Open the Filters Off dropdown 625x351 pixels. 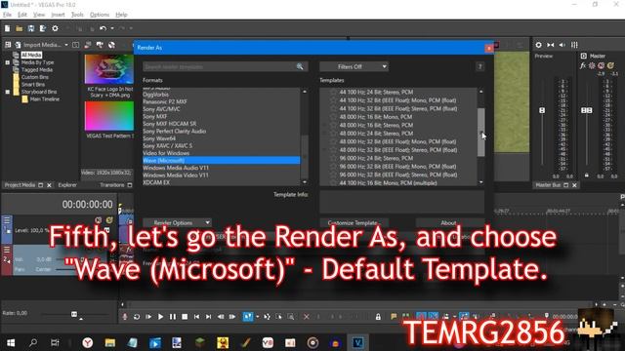point(354,66)
